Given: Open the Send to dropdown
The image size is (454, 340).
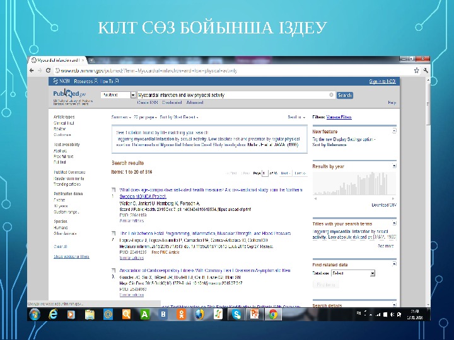Looking at the screenshot, I should 296,117.
